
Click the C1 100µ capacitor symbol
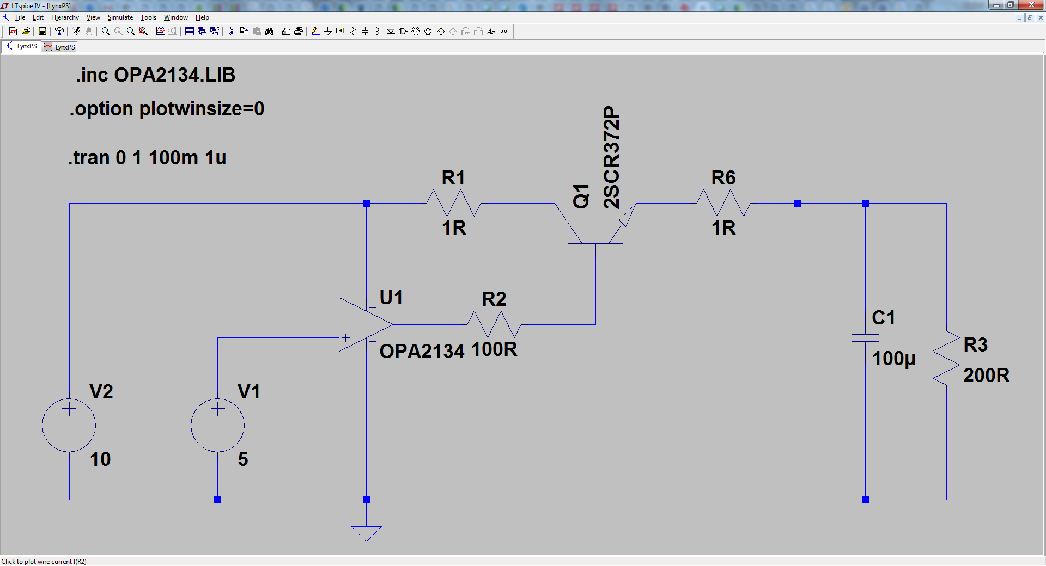(x=865, y=338)
